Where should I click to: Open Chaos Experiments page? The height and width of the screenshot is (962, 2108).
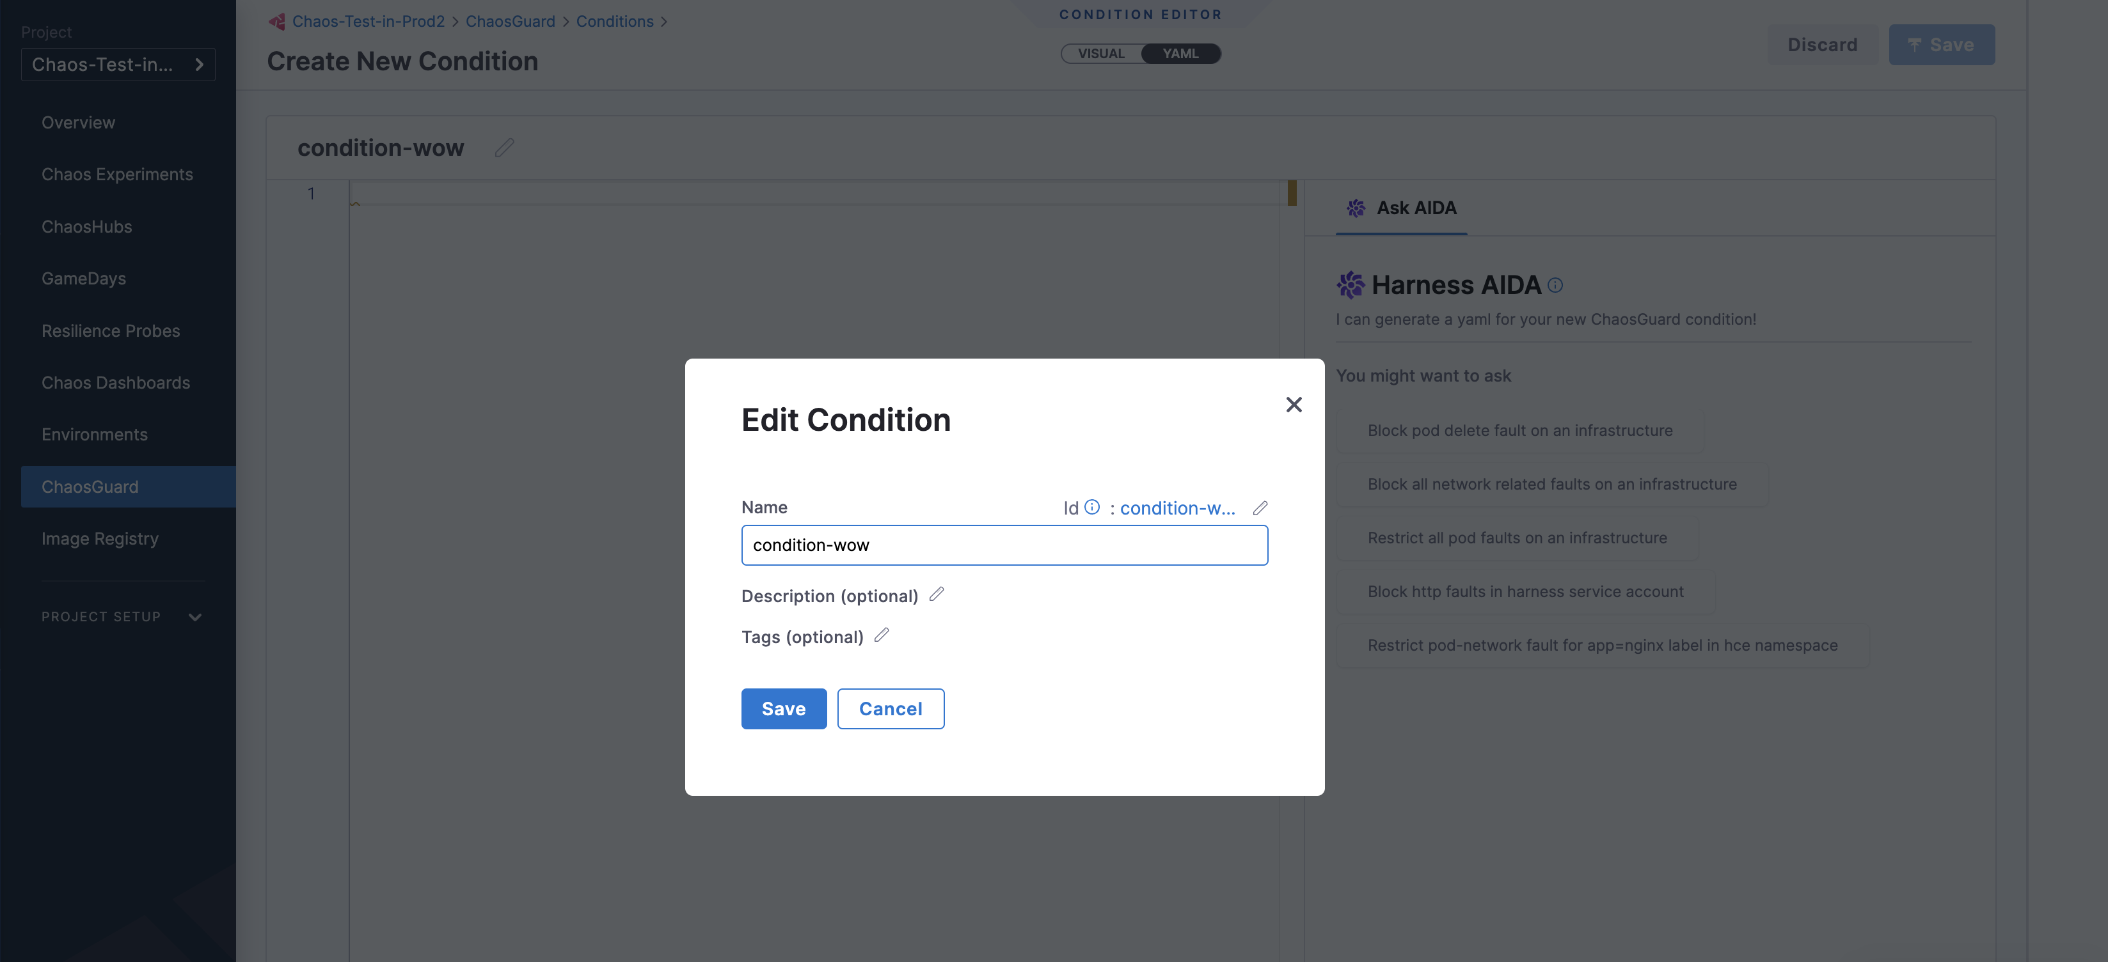pyautogui.click(x=117, y=174)
